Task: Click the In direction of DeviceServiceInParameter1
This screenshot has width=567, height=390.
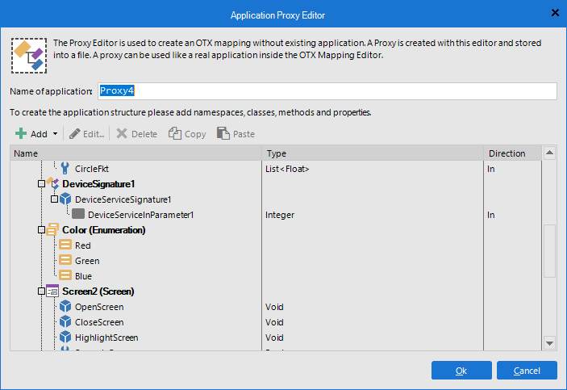Action: 490,215
